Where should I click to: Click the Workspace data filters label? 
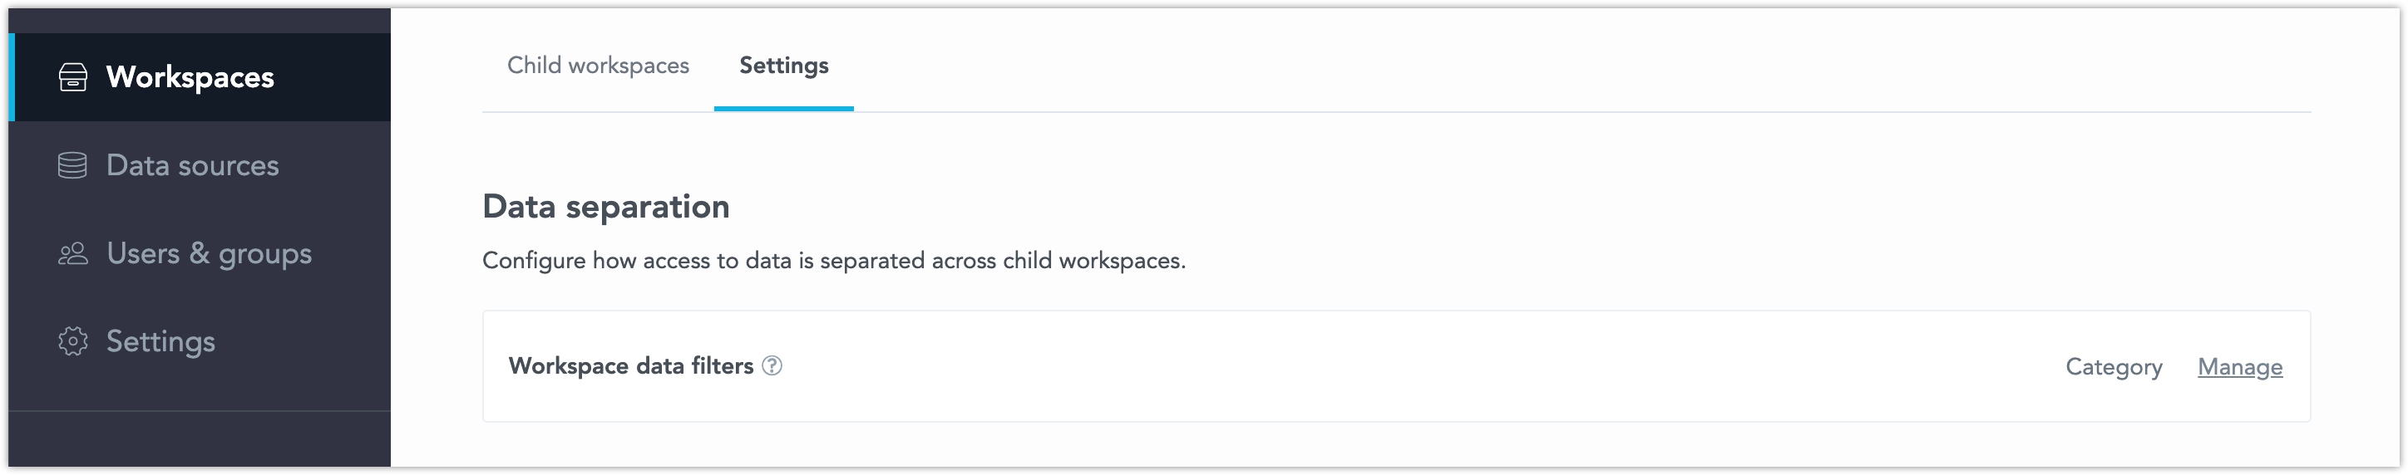tap(630, 366)
